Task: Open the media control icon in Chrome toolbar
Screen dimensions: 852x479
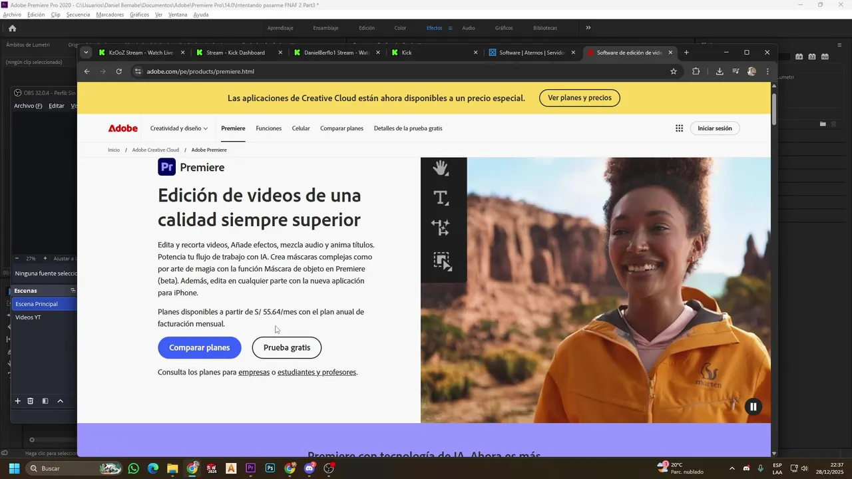Action: point(736,71)
